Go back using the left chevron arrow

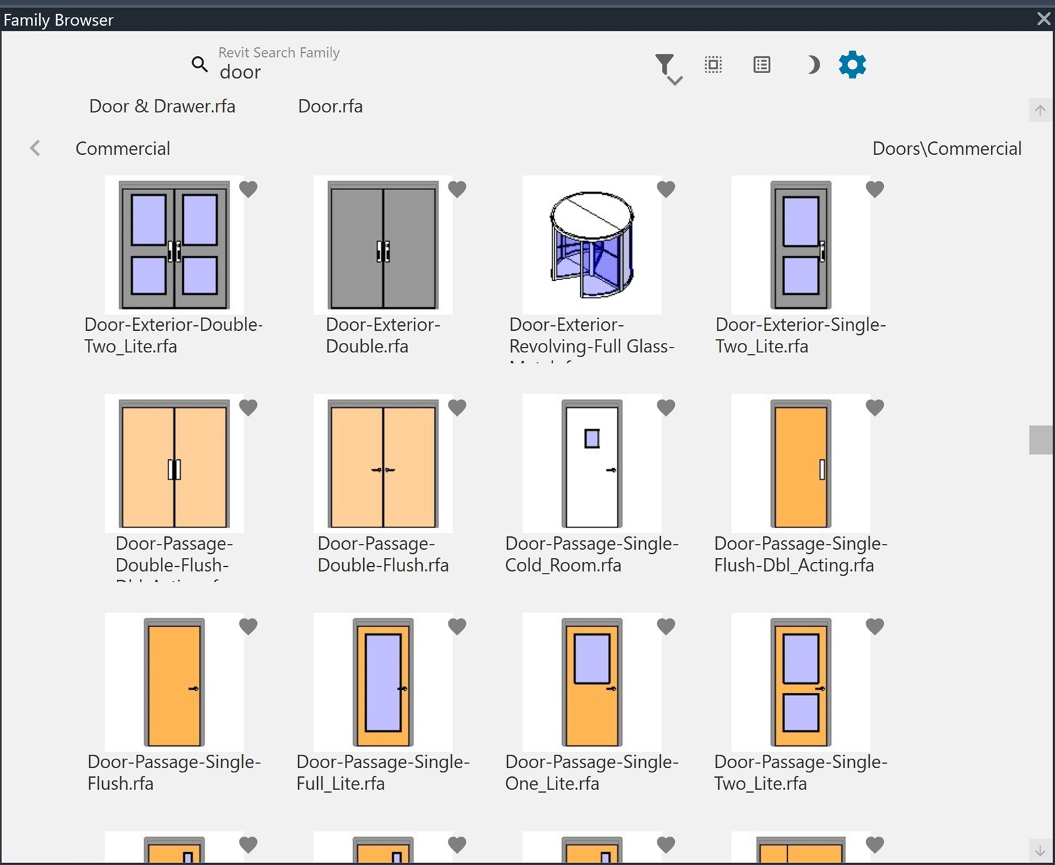point(35,148)
